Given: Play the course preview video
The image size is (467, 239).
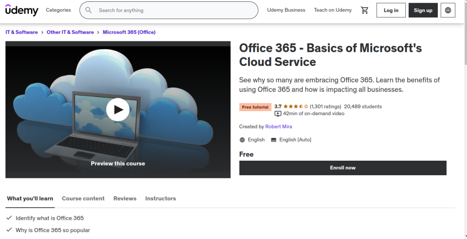Looking at the screenshot, I should [x=118, y=109].
